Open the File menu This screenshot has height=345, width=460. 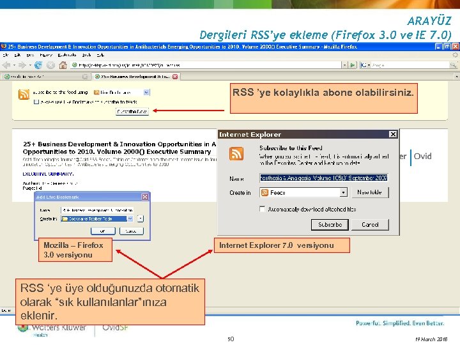tap(5, 55)
